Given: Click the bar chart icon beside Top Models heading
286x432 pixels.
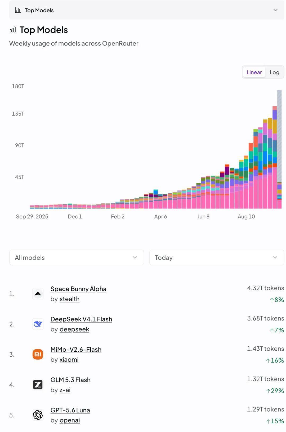Looking at the screenshot, I should point(13,30).
